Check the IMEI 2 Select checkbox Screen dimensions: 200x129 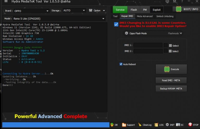(x=170, y=51)
